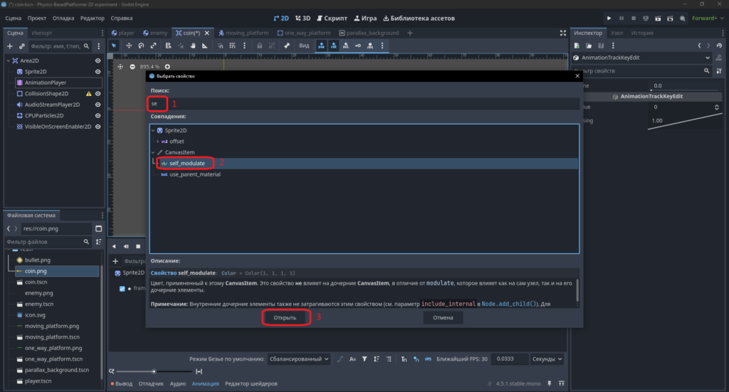The width and height of the screenshot is (729, 392).
Task: Click the Ruler mode tool
Action: pyautogui.click(x=204, y=46)
